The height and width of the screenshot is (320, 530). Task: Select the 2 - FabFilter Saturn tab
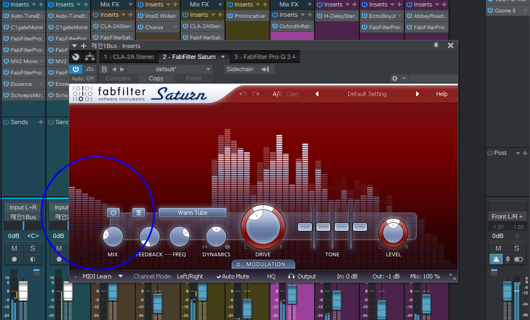(189, 57)
